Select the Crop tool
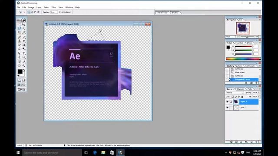Screen dimensions: 278x156 (19, 33)
